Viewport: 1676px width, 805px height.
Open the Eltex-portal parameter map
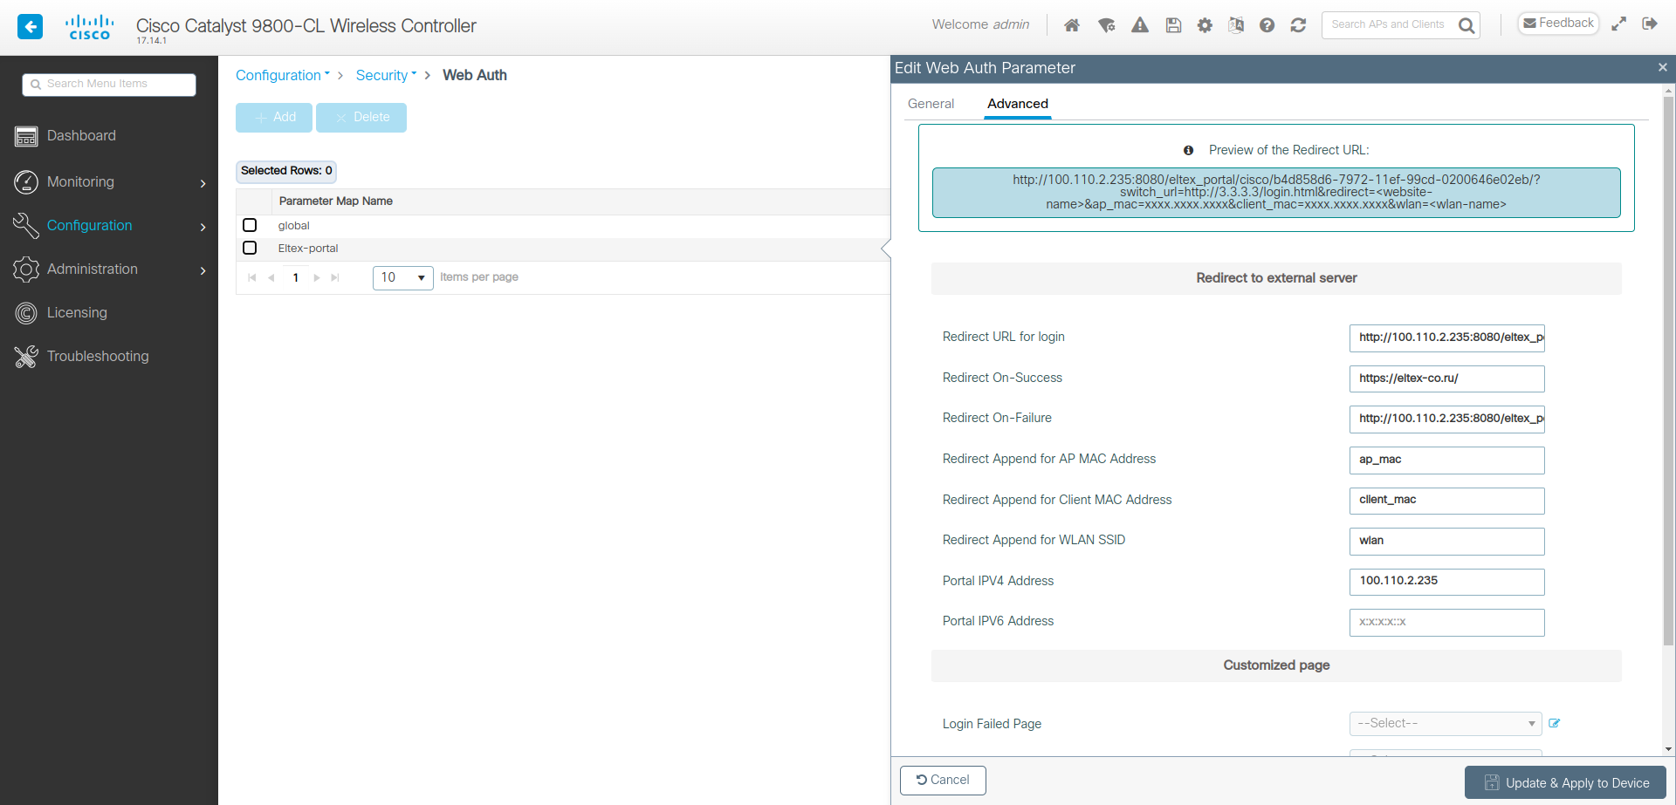[x=308, y=249]
